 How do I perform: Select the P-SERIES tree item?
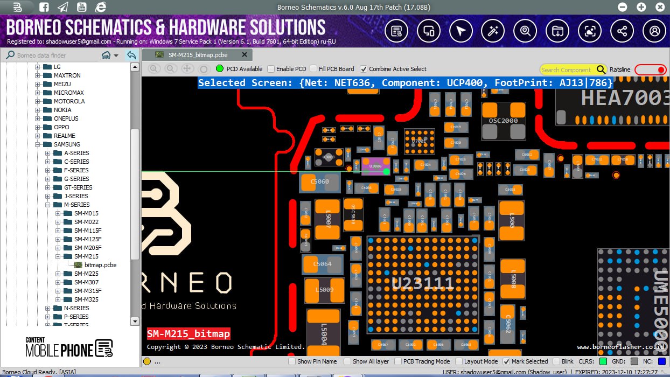[76, 317]
